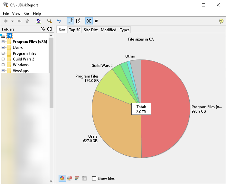Select the C:\ root drive in tree
Screen dimensions: 226x184
9,36
